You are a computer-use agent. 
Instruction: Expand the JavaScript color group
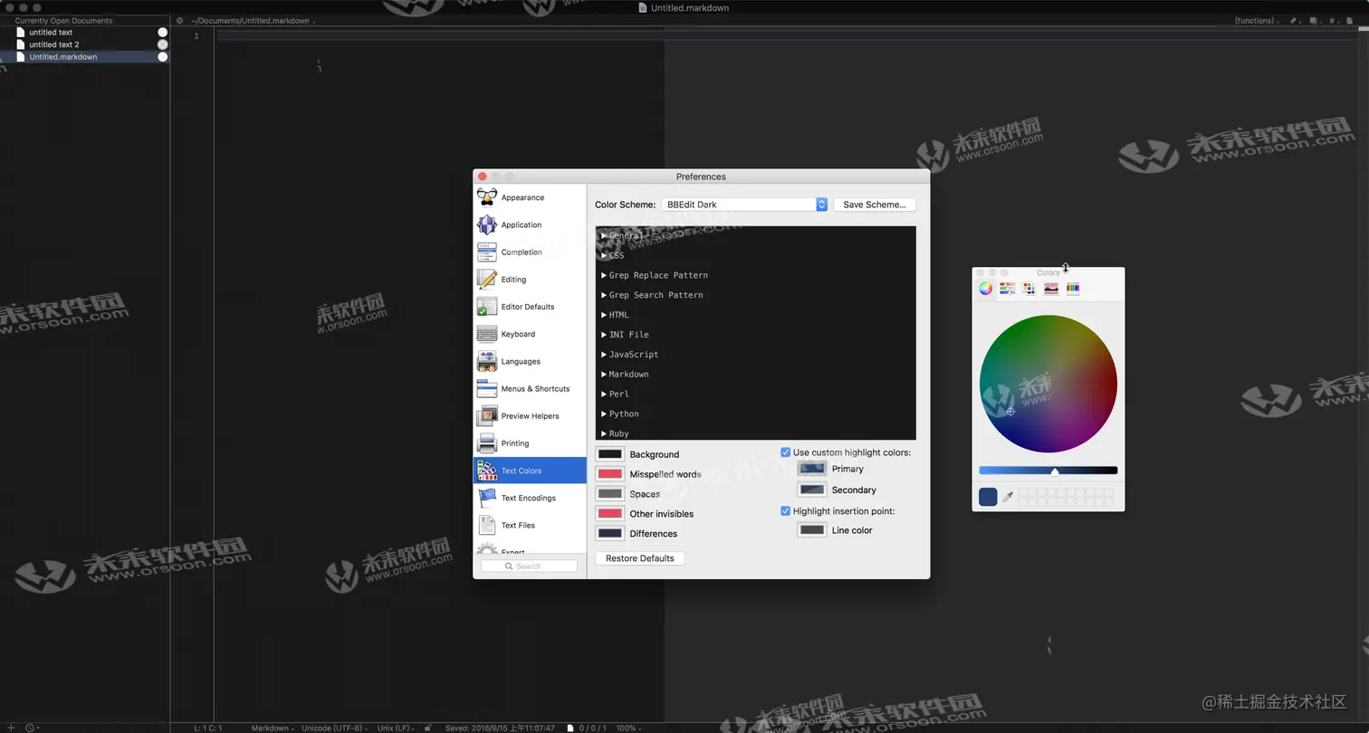[x=604, y=355]
